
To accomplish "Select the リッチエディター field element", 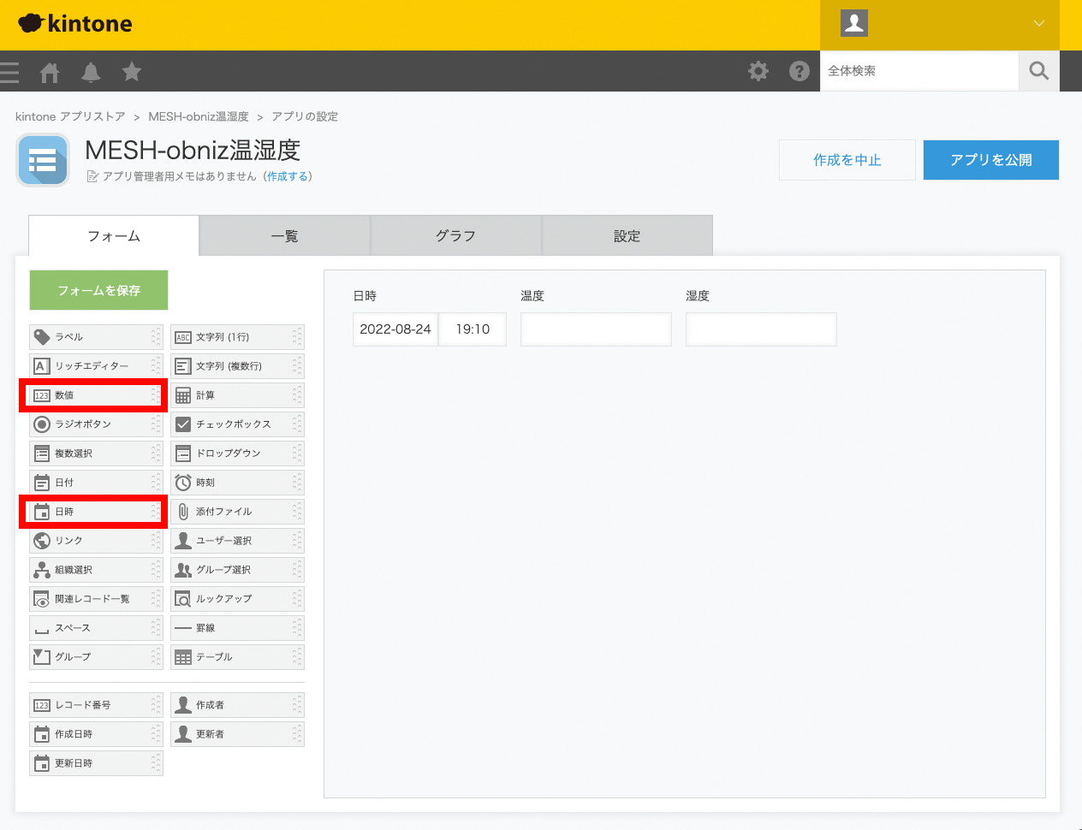I will [96, 366].
